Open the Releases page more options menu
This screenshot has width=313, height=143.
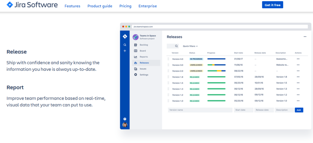pos(305,37)
